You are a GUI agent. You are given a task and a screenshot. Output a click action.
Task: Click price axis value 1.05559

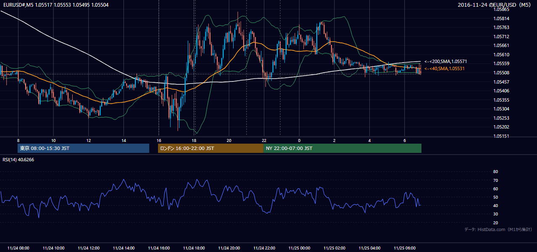(502, 63)
